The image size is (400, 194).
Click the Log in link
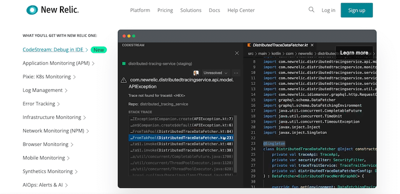(x=328, y=10)
